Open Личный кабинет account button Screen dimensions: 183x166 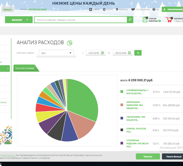pos(173,9)
